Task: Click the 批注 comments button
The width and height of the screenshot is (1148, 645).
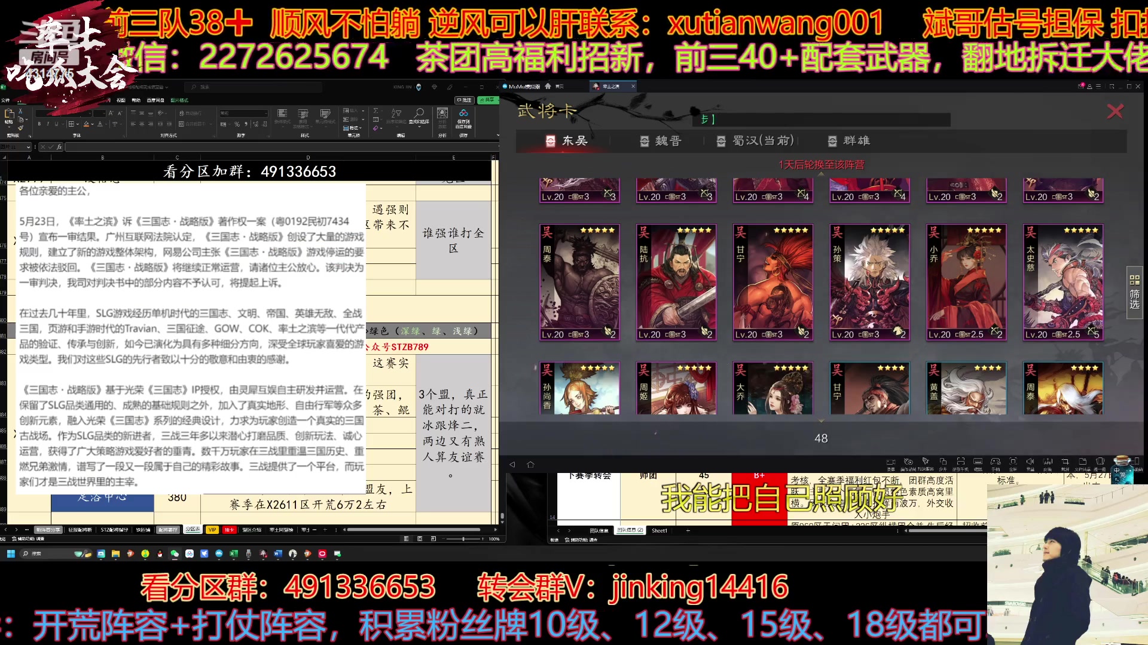Action: point(464,100)
